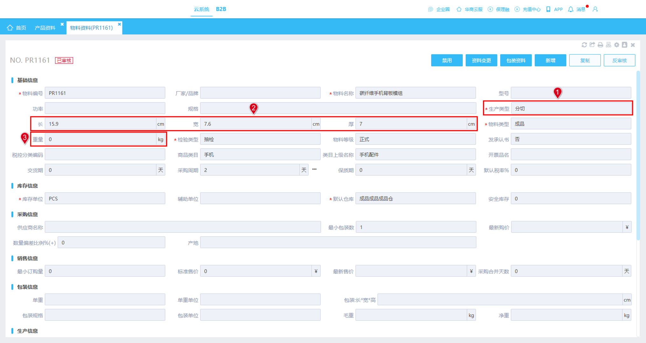
Task: Click the vertical scrollbar on right
Action: point(638,156)
